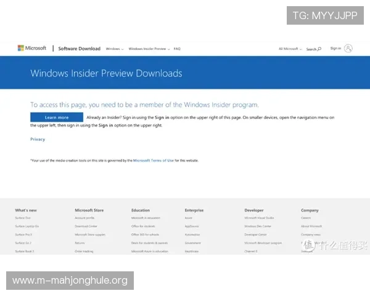The width and height of the screenshot is (370, 296).
Task: Open Account profile footer link
Action: [85, 218]
